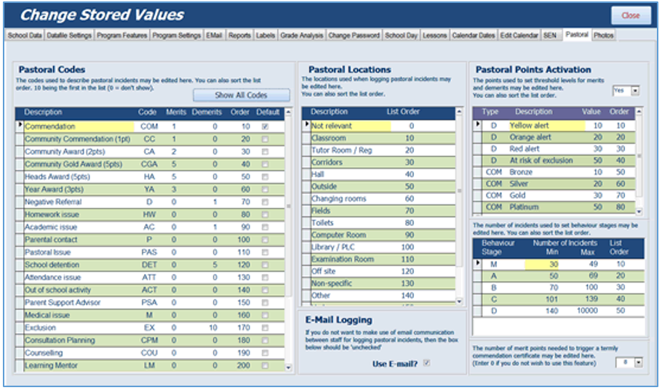Click the row selector arrow beside Commendation
662x390 pixels.
click(x=20, y=126)
